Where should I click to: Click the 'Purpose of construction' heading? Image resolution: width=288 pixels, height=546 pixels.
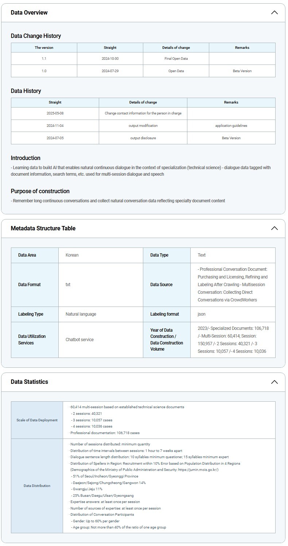coord(40,191)
